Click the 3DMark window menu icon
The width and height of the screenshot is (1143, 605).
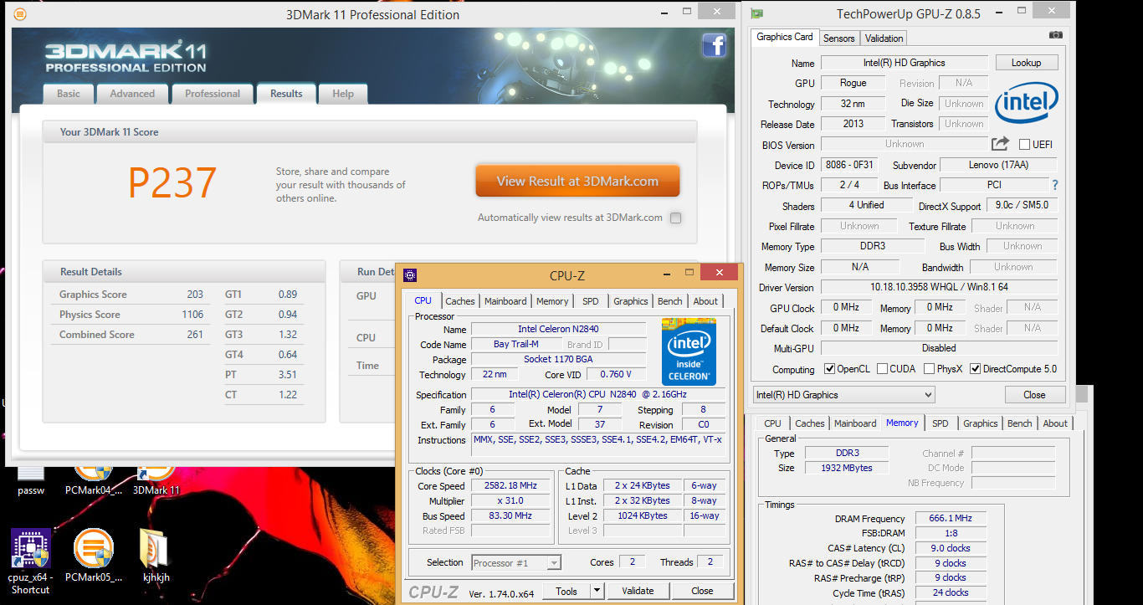(x=20, y=15)
